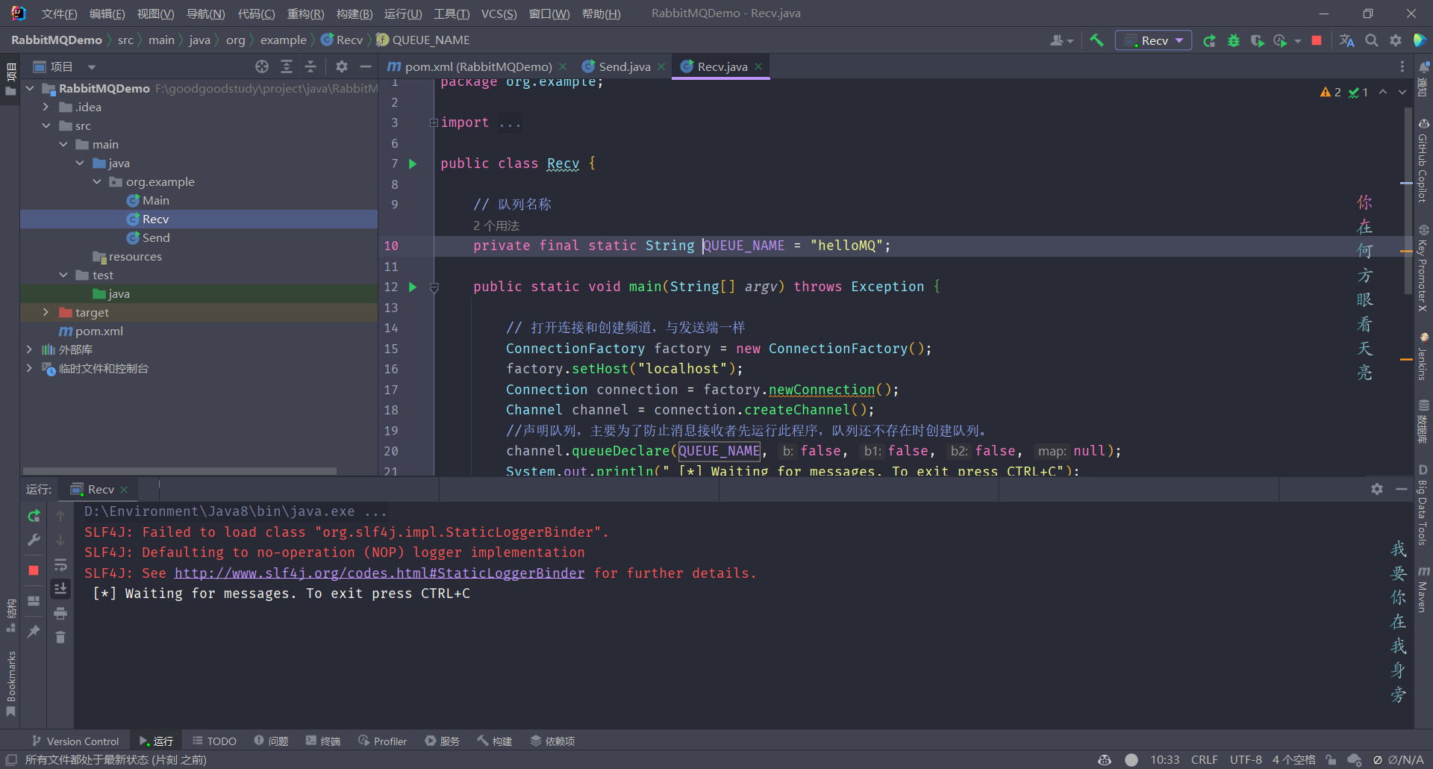This screenshot has height=769, width=1433.
Task: Click the Project panel horizontal scrollbar
Action: (180, 471)
